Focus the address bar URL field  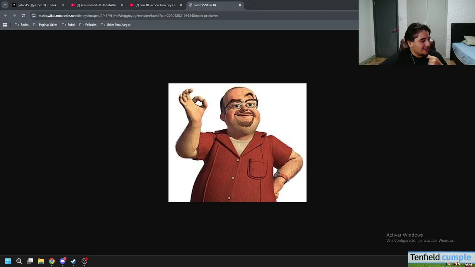point(193,16)
